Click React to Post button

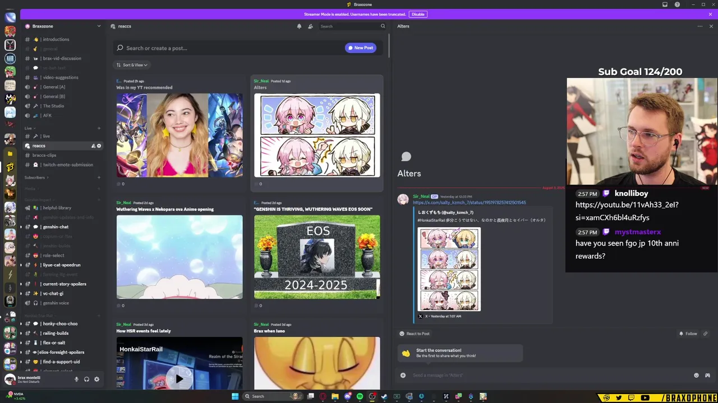[414, 334]
